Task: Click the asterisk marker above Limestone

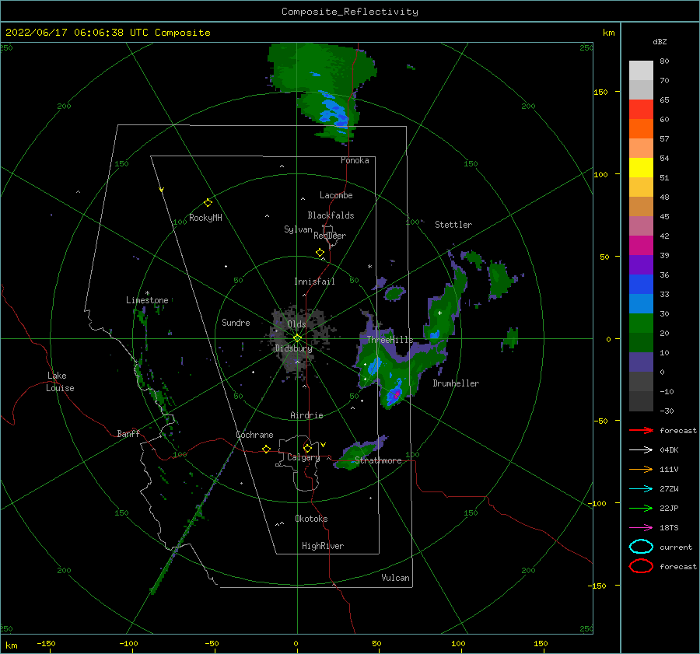Action: click(147, 293)
